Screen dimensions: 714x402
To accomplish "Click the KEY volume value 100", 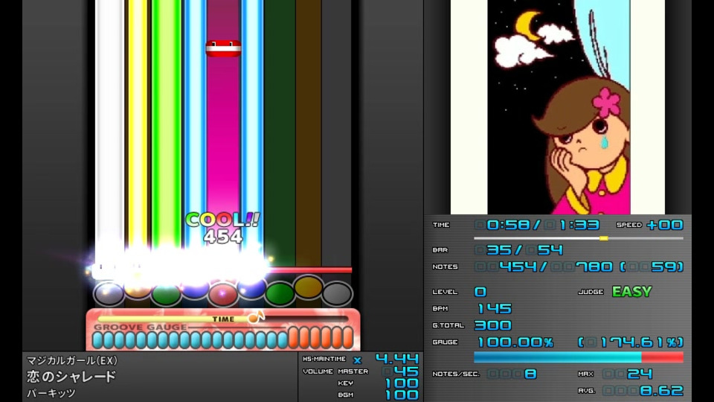I will coord(402,383).
